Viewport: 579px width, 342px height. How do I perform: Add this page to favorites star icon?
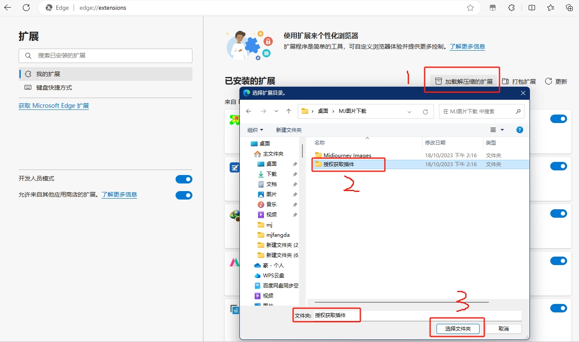(x=470, y=8)
